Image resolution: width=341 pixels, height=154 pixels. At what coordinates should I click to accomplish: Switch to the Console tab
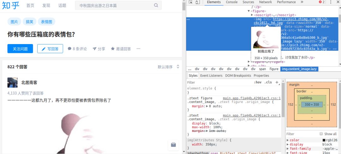pos(232,2)
